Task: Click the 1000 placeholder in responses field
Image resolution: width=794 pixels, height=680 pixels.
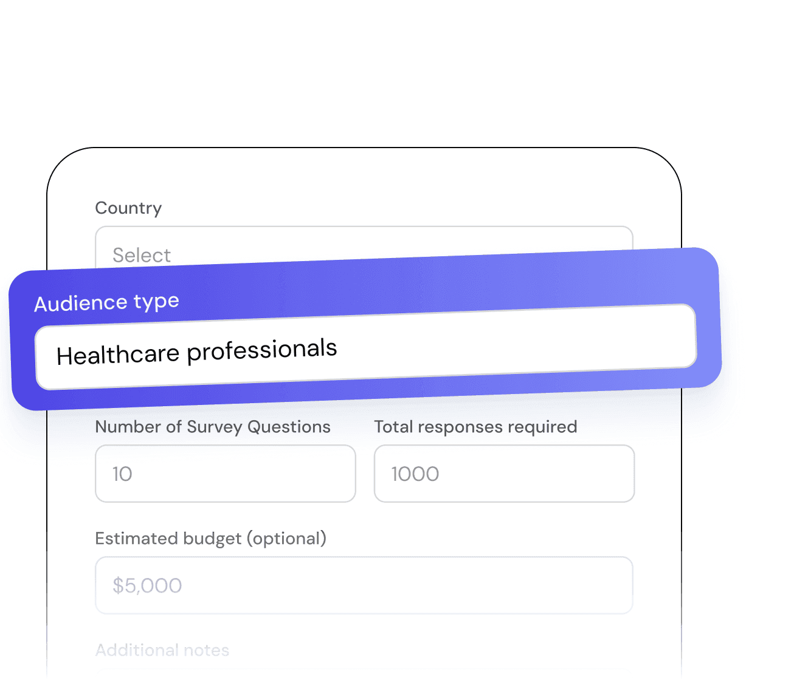Action: (x=415, y=474)
